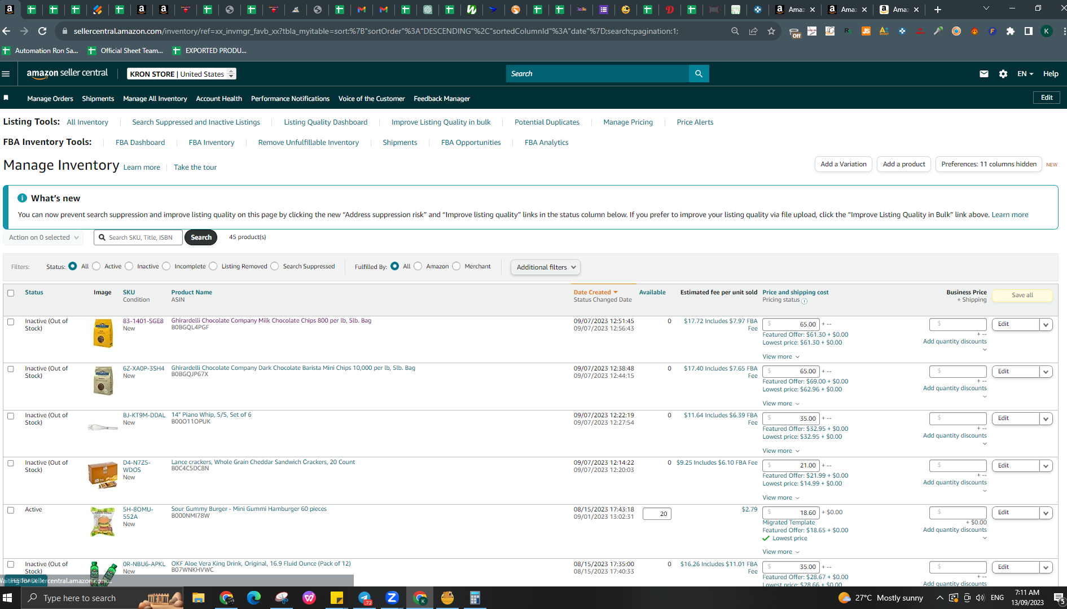Open the Windows notification center
Screen dimensions: 1067x609
(x=1059, y=598)
